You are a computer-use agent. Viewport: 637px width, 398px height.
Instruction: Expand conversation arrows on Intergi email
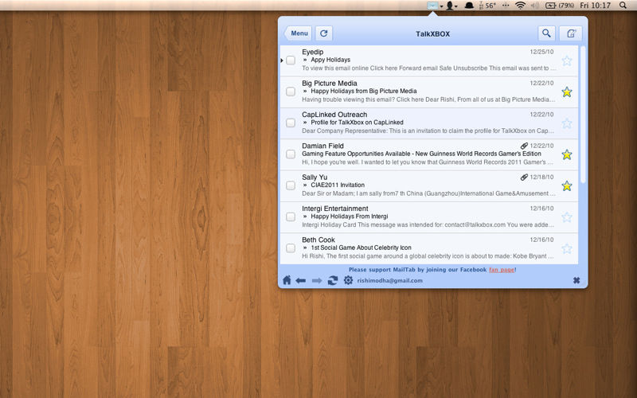pos(305,216)
